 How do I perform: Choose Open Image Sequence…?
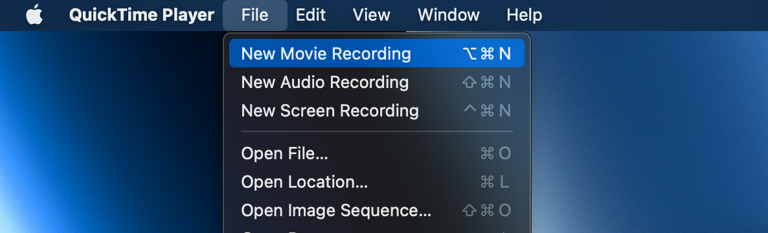point(377,210)
